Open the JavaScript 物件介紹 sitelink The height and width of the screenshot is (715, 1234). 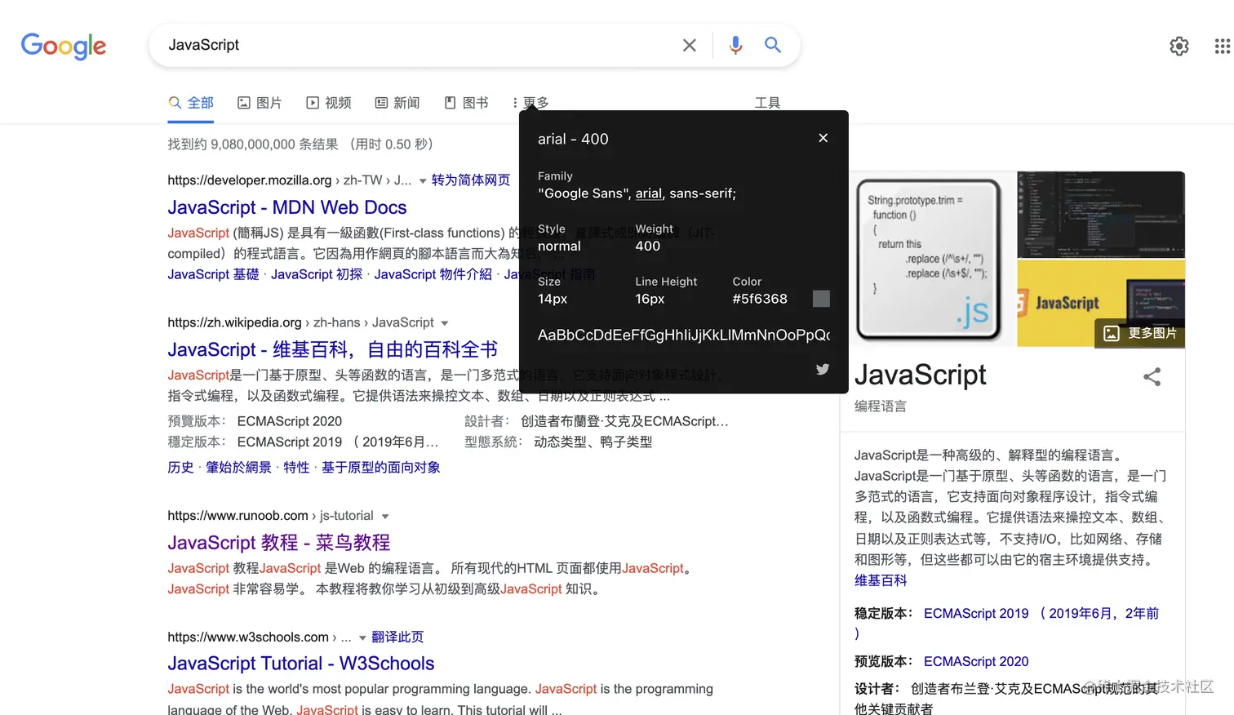click(x=433, y=274)
